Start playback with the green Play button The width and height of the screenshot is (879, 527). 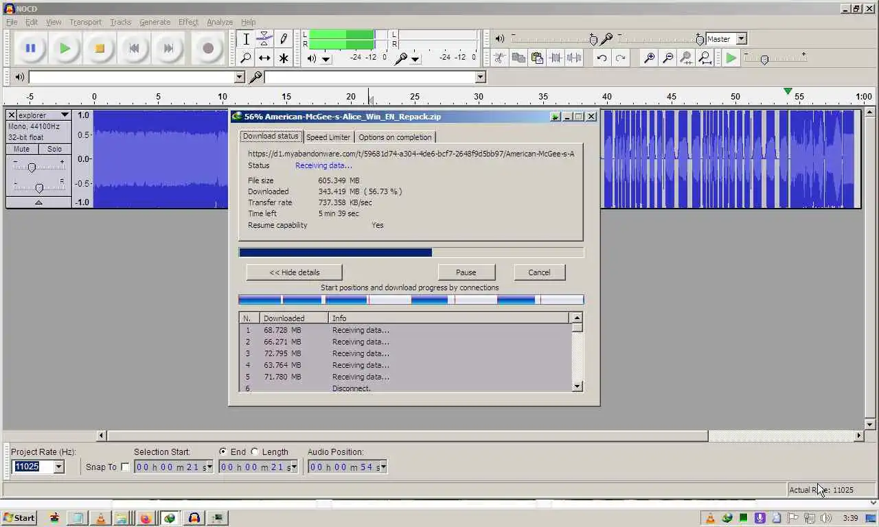65,48
